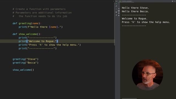Click console output 'Welcome to Rogue.'
The image size is (176, 99).
[134, 19]
